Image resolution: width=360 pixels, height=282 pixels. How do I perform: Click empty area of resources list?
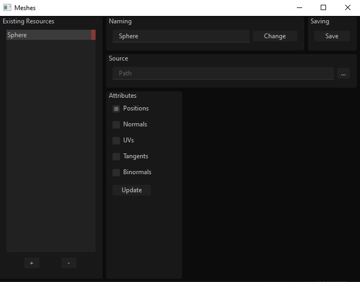pos(51,146)
